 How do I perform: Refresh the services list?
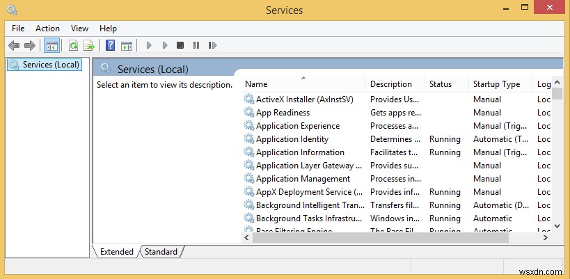[73, 46]
